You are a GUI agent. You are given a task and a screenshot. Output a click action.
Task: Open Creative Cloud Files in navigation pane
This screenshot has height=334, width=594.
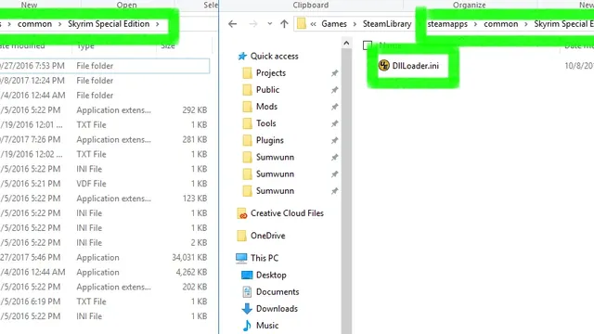287,213
